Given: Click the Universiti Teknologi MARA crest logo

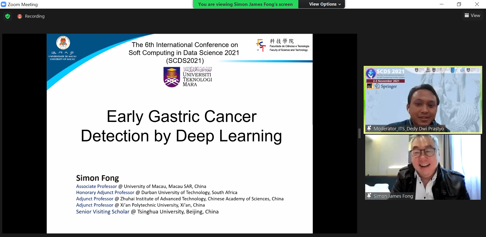Looking at the screenshot, I should (172, 77).
